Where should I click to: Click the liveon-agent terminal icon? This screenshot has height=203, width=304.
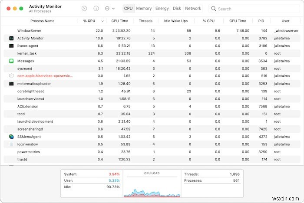point(11,46)
